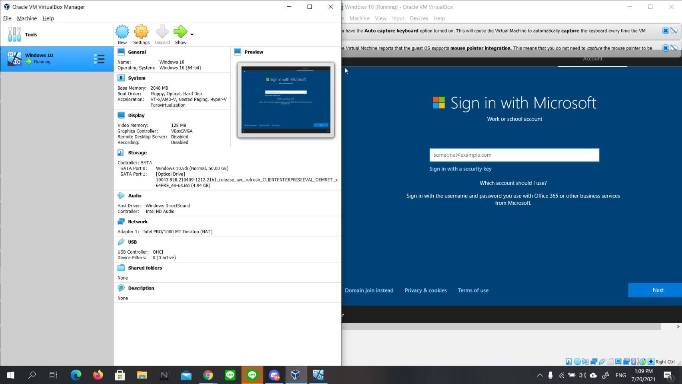
Task: Click Domain join instead link
Action: (369, 290)
